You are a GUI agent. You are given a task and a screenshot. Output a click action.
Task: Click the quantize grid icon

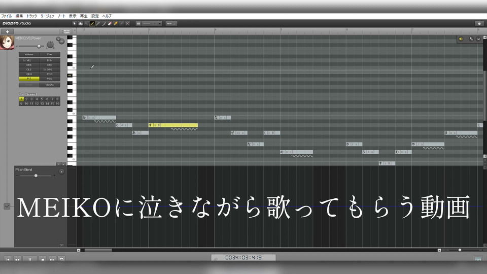click(138, 24)
